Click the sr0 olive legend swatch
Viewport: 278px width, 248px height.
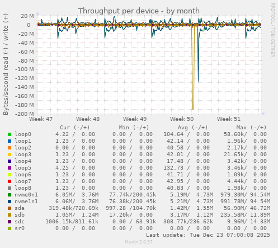pyautogui.click(x=10, y=228)
